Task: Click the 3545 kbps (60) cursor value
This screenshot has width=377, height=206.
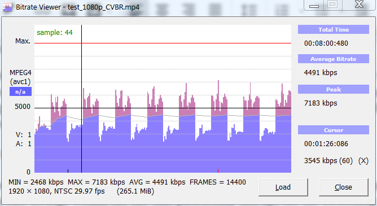Action: tap(328, 161)
